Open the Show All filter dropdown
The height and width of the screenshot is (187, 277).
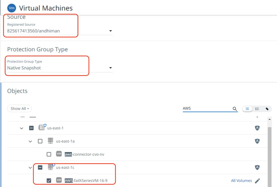19,108
